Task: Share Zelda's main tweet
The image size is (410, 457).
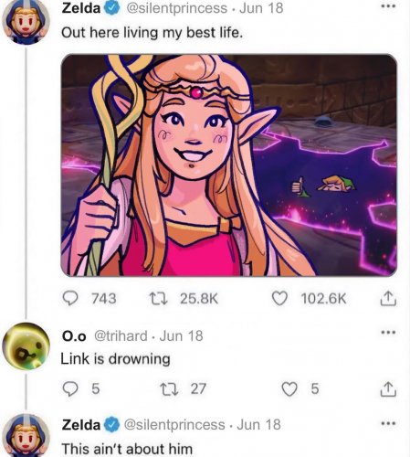Action: pyautogui.click(x=388, y=298)
